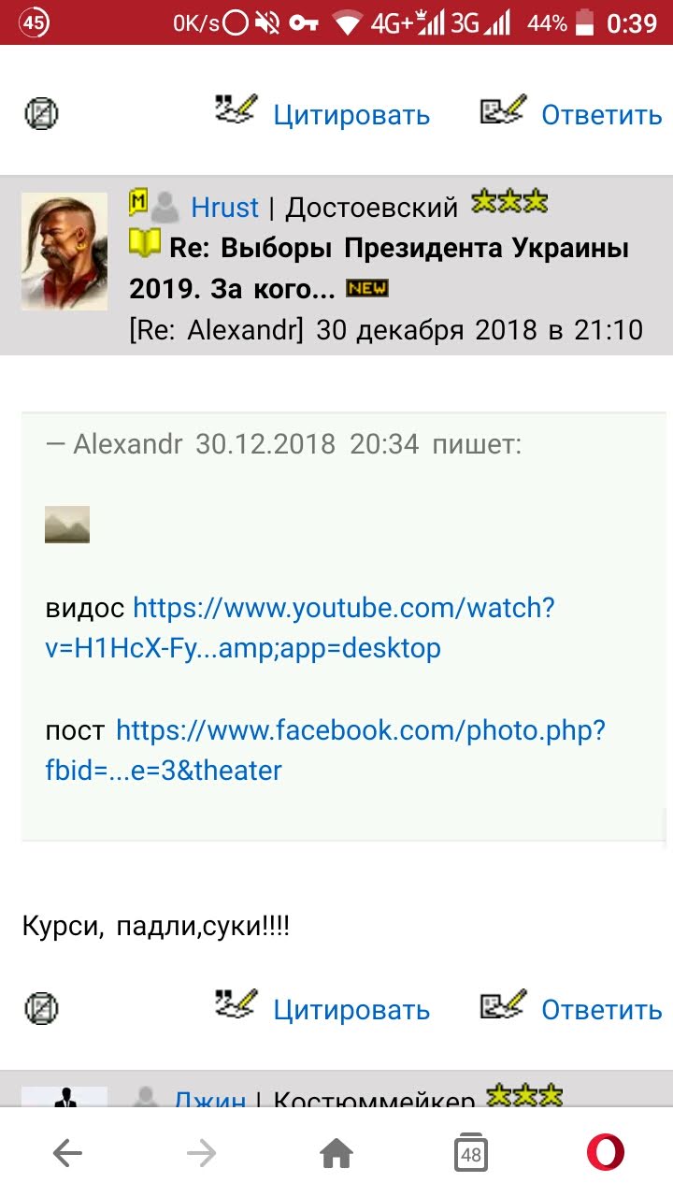Tap the forward arrow in bottom bar
This screenshot has height=1197, width=673.
click(x=202, y=1154)
